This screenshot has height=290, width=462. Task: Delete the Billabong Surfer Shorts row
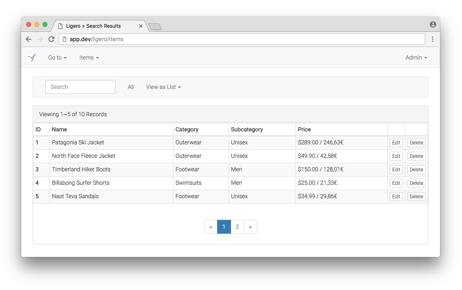416,183
